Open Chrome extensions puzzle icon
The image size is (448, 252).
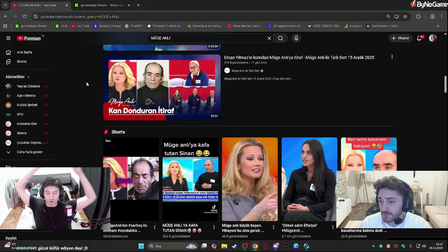(418, 16)
